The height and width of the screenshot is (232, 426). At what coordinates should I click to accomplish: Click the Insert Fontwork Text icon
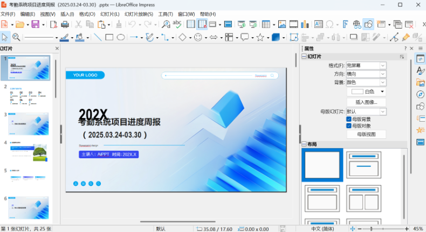pyautogui.click(x=345, y=24)
